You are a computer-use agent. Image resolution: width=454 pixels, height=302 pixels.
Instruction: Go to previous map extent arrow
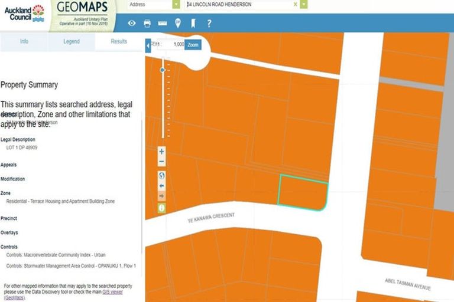(162, 186)
